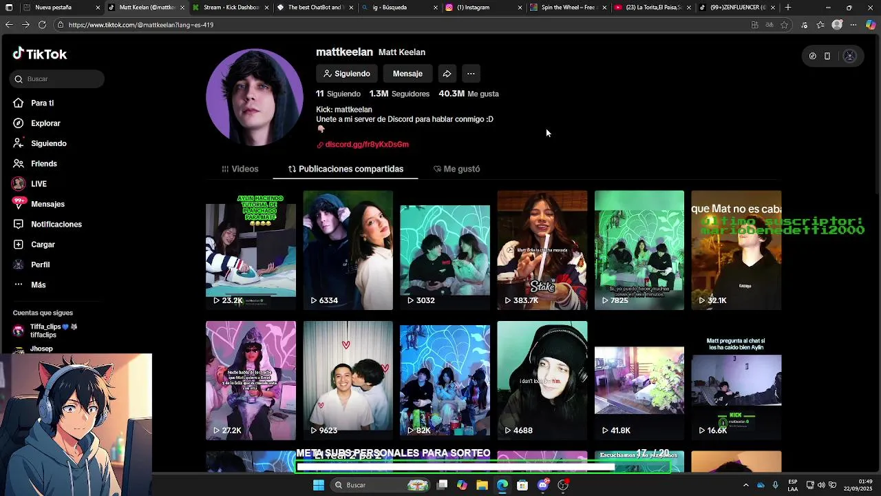Open video with 32.1K views
Image resolution: width=881 pixels, height=496 pixels.
point(736,250)
